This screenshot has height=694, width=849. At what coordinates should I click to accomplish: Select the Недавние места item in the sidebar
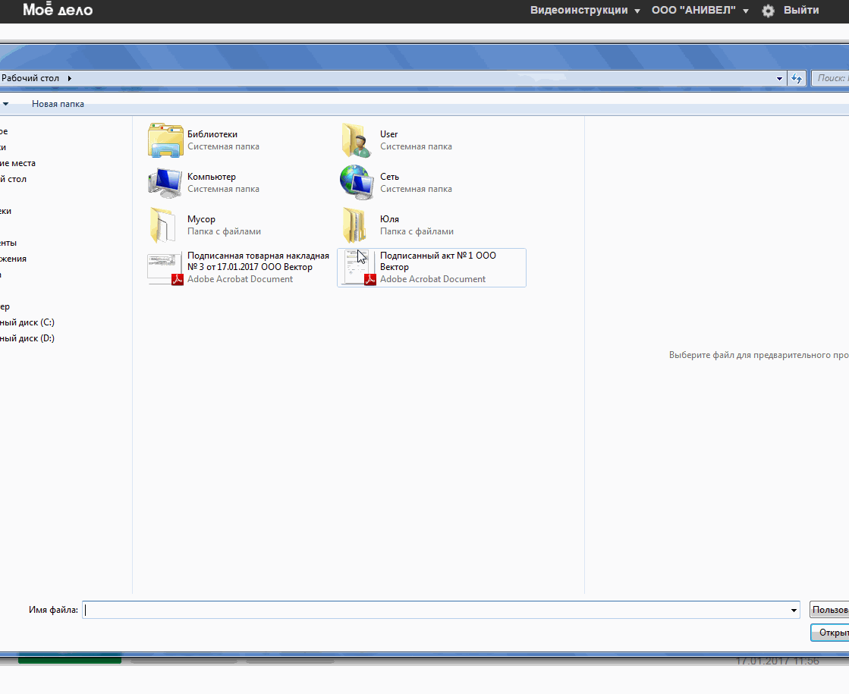[18, 164]
